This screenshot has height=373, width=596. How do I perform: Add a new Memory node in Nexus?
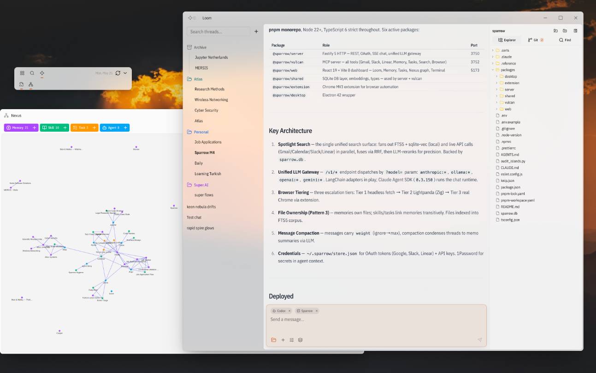pos(35,128)
